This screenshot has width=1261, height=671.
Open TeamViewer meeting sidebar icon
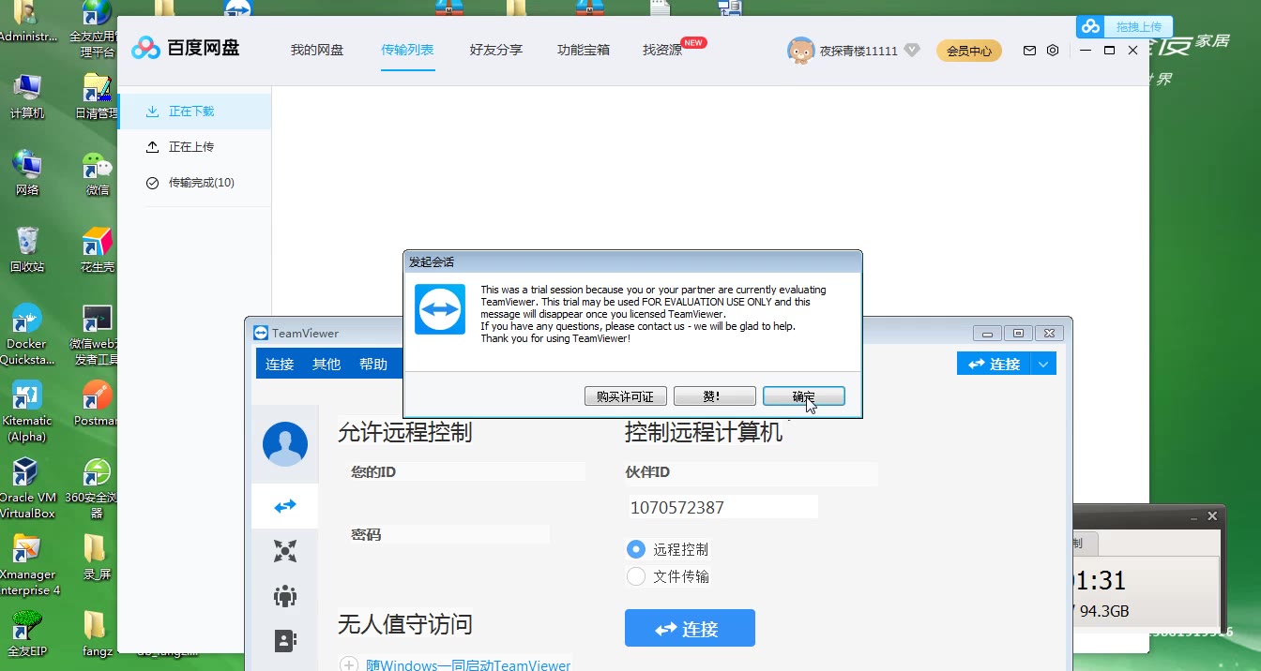(285, 550)
